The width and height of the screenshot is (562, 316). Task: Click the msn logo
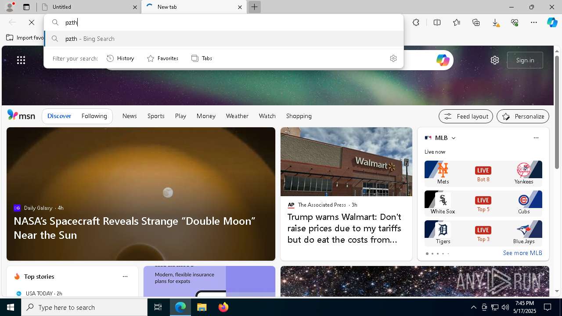21,116
